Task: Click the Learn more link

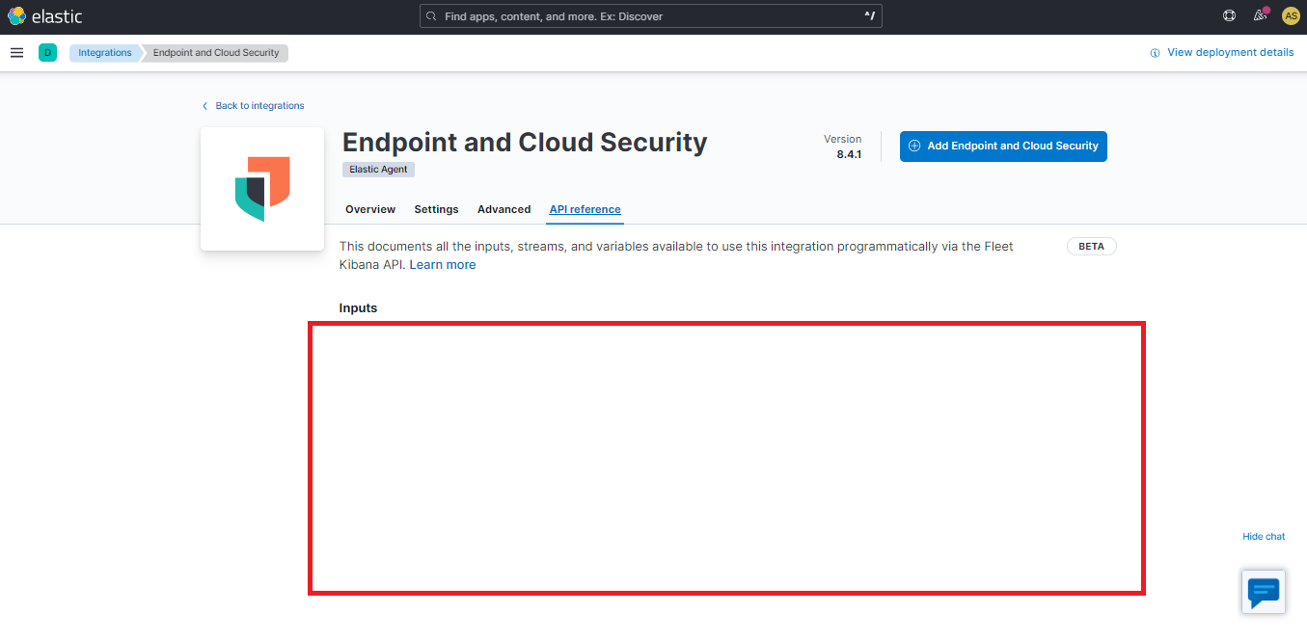Action: tap(442, 264)
